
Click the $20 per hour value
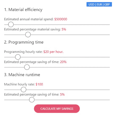pos(53,52)
